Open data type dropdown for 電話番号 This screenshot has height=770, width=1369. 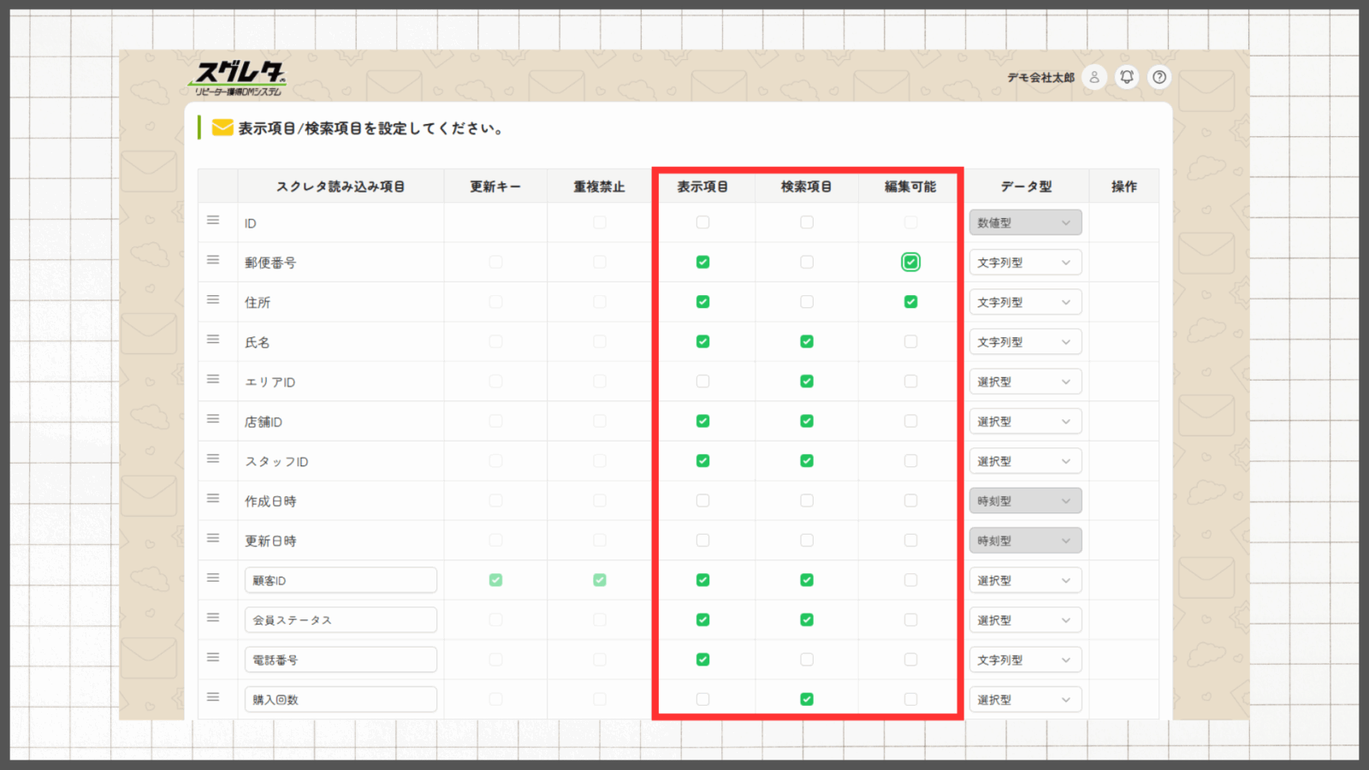click(x=1025, y=660)
